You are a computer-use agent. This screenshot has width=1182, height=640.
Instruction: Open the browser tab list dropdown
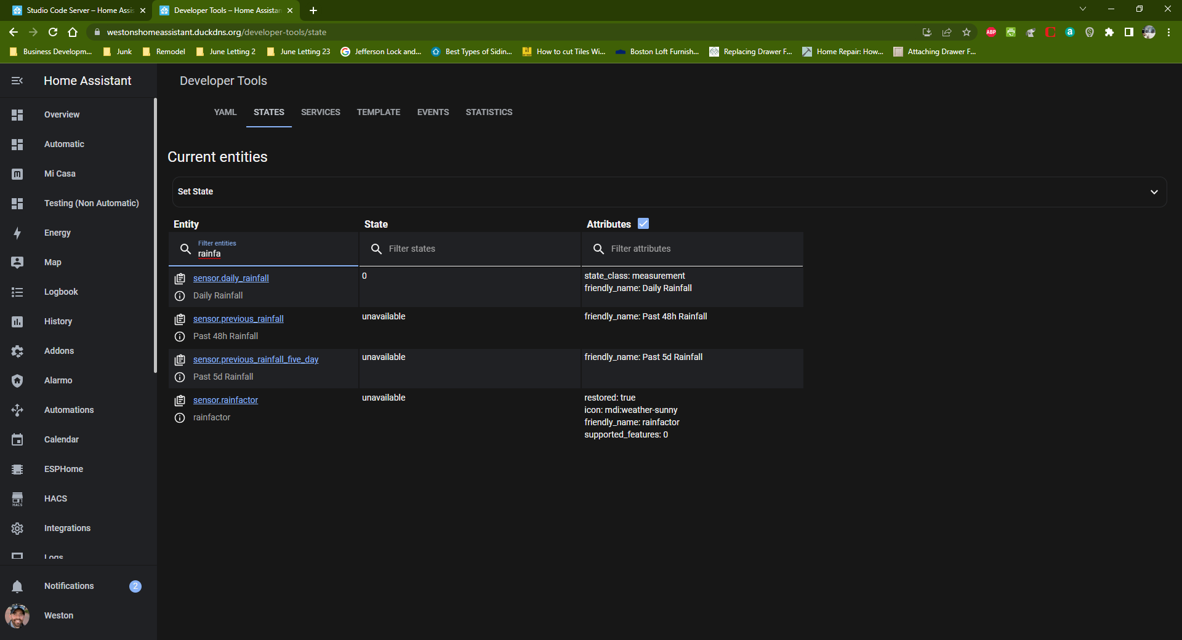pos(1083,9)
